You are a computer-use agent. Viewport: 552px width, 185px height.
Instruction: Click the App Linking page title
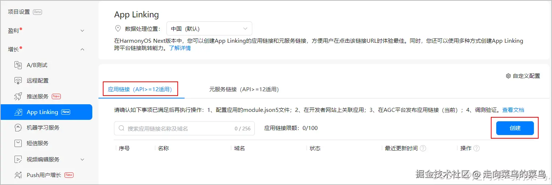click(136, 14)
